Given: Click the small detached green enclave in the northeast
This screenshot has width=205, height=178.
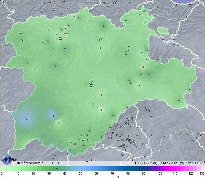Looking at the screenshot, I should coord(163,31).
